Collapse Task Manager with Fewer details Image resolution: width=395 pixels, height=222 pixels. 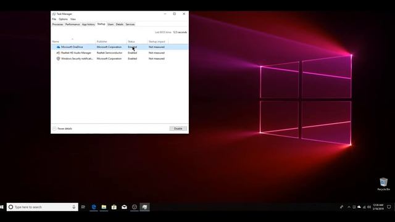pos(62,129)
